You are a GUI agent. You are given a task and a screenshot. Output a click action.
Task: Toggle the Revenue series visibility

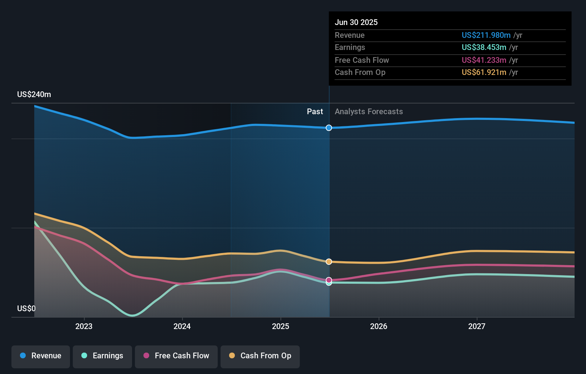tap(40, 357)
